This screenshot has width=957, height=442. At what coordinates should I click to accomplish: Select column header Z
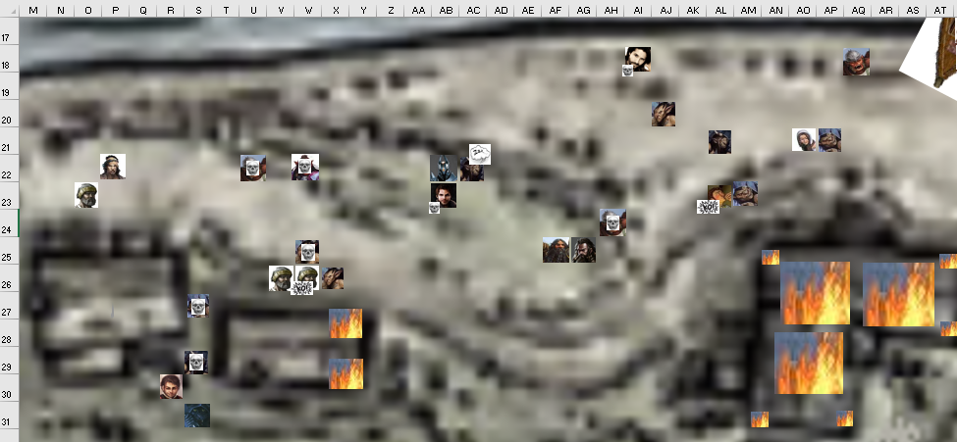pyautogui.click(x=391, y=11)
